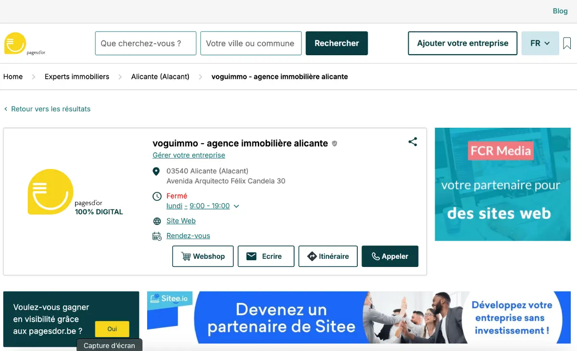Image resolution: width=577 pixels, height=351 pixels.
Task: Open saved bookmarks icon in header
Action: [x=567, y=43]
